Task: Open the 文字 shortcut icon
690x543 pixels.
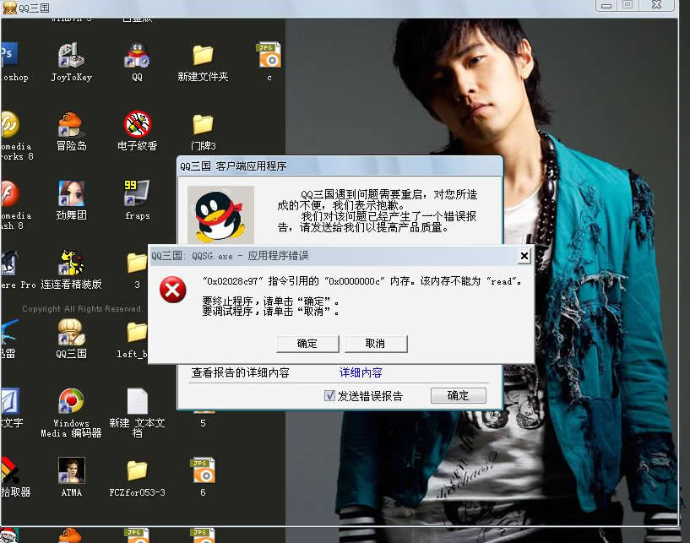Action: click(9, 400)
